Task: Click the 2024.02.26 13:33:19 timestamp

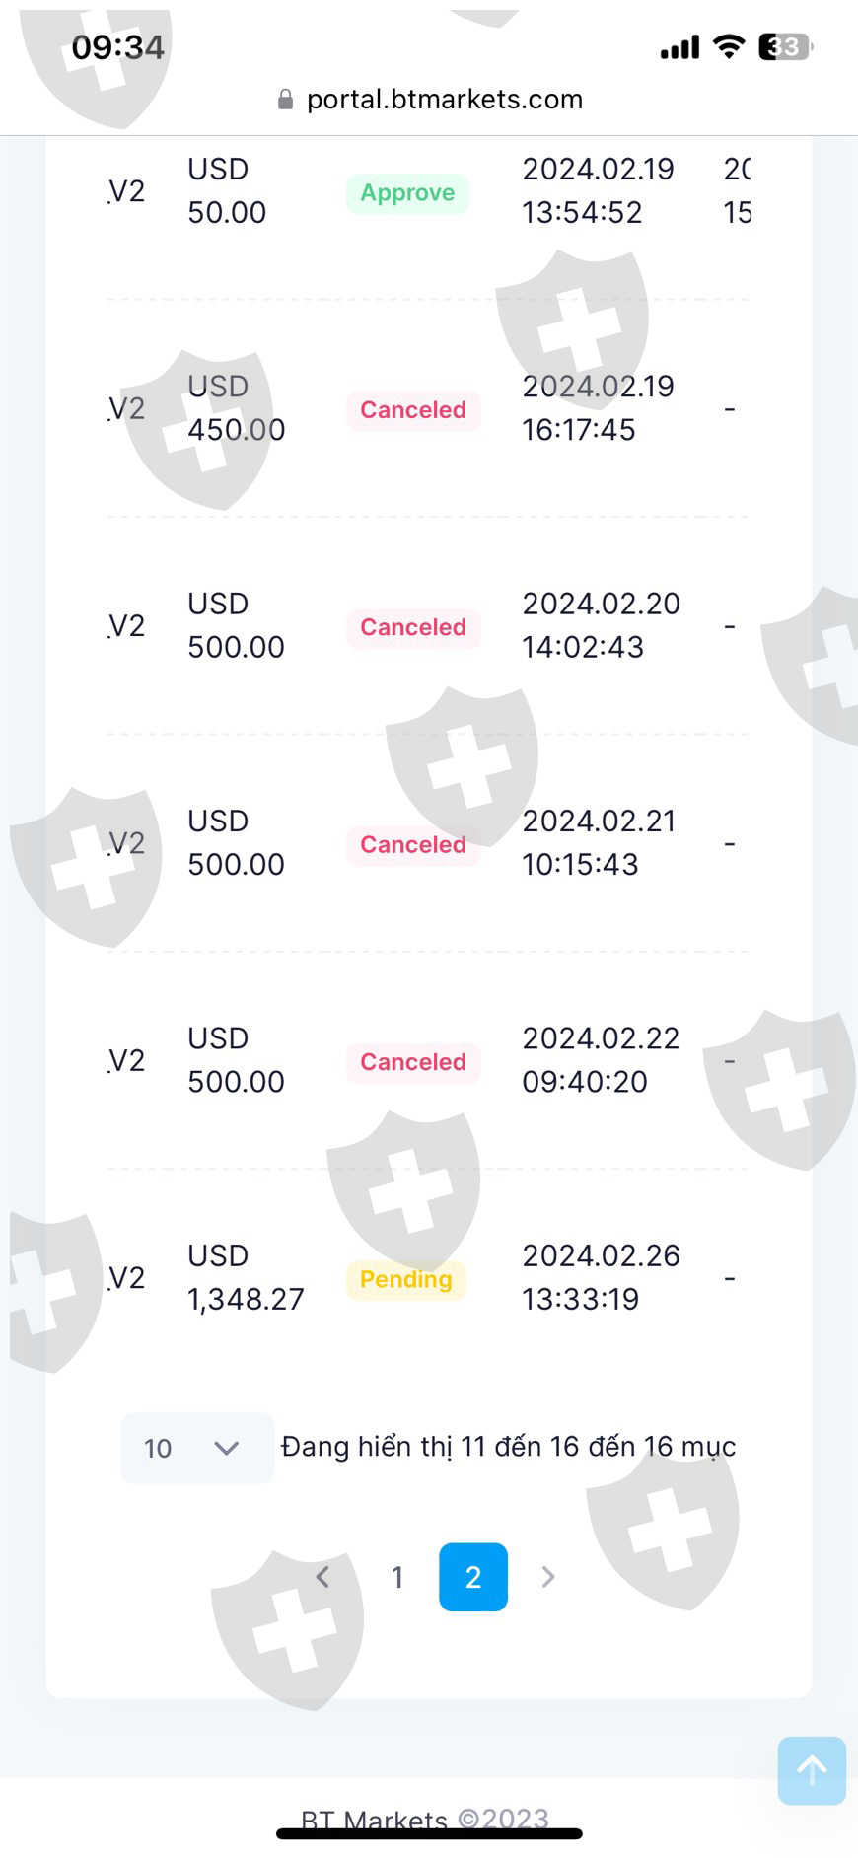Action: point(601,1277)
